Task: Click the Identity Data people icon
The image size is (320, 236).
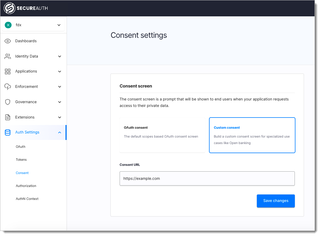Action: pos(7,56)
